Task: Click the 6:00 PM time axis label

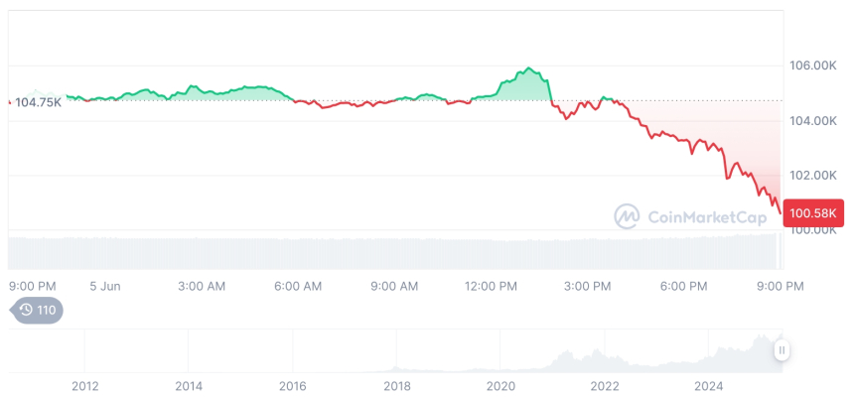Action: point(683,286)
